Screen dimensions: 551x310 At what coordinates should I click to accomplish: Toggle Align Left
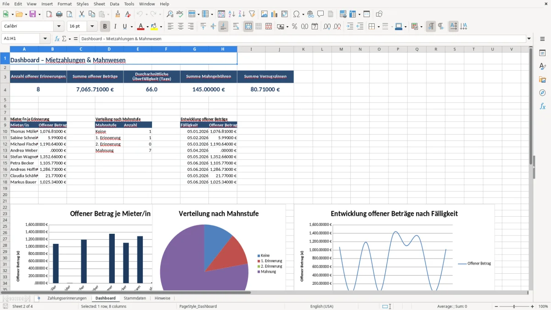(x=171, y=27)
